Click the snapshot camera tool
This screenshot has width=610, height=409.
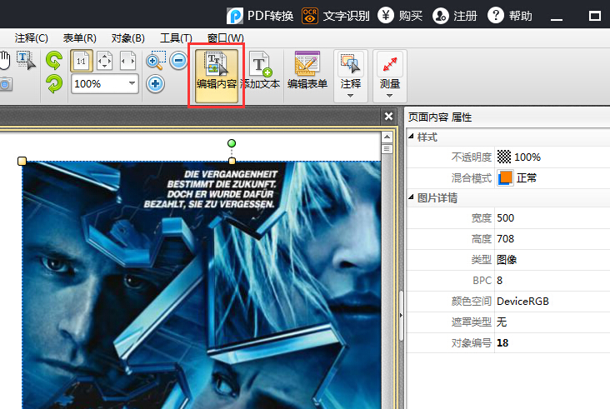point(6,84)
